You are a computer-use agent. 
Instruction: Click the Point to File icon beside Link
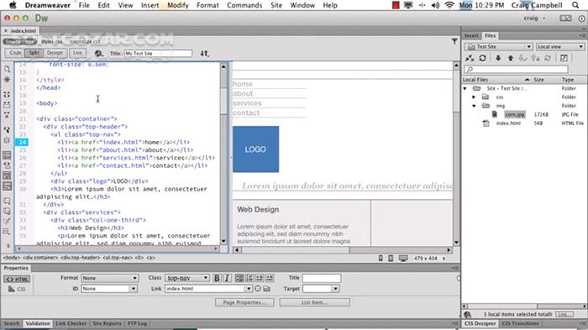[258, 288]
